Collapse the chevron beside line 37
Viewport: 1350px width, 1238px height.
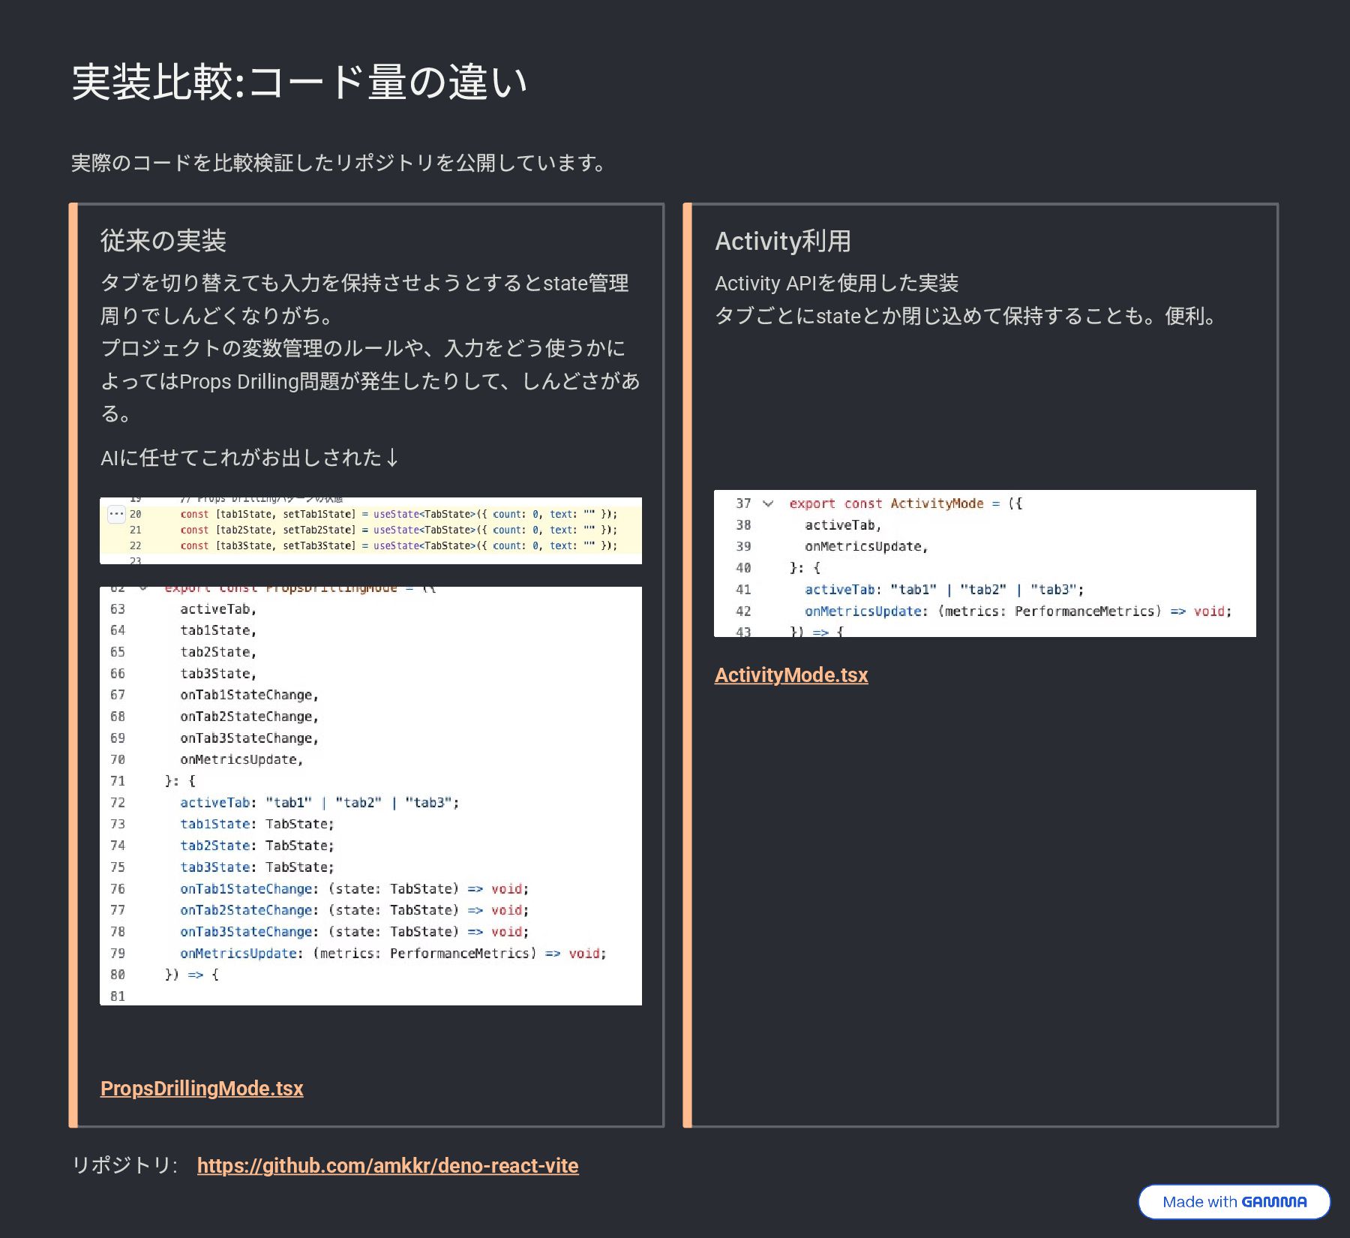[x=768, y=503]
